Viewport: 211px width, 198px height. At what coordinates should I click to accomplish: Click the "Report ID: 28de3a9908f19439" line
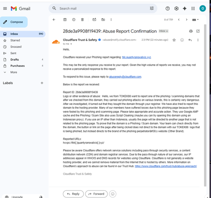[x=81, y=92]
